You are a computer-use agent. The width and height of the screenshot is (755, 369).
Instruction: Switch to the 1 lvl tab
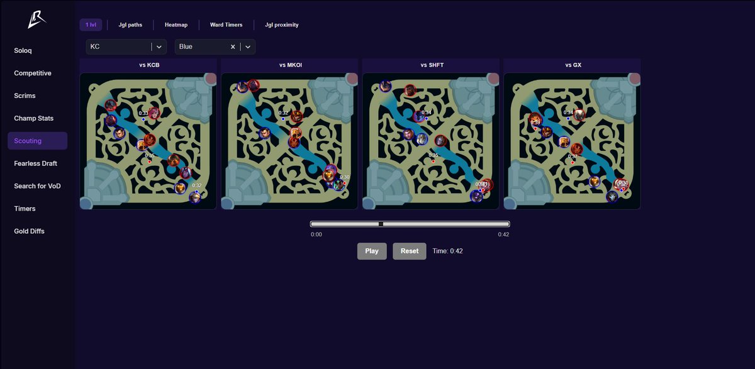tap(91, 25)
